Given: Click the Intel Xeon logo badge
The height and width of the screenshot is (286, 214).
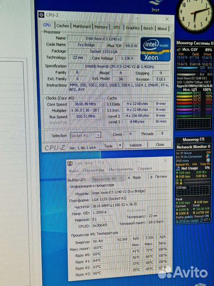Looking at the screenshot, I should [x=155, y=49].
